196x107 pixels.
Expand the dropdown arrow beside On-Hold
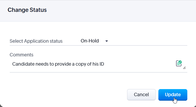107,41
